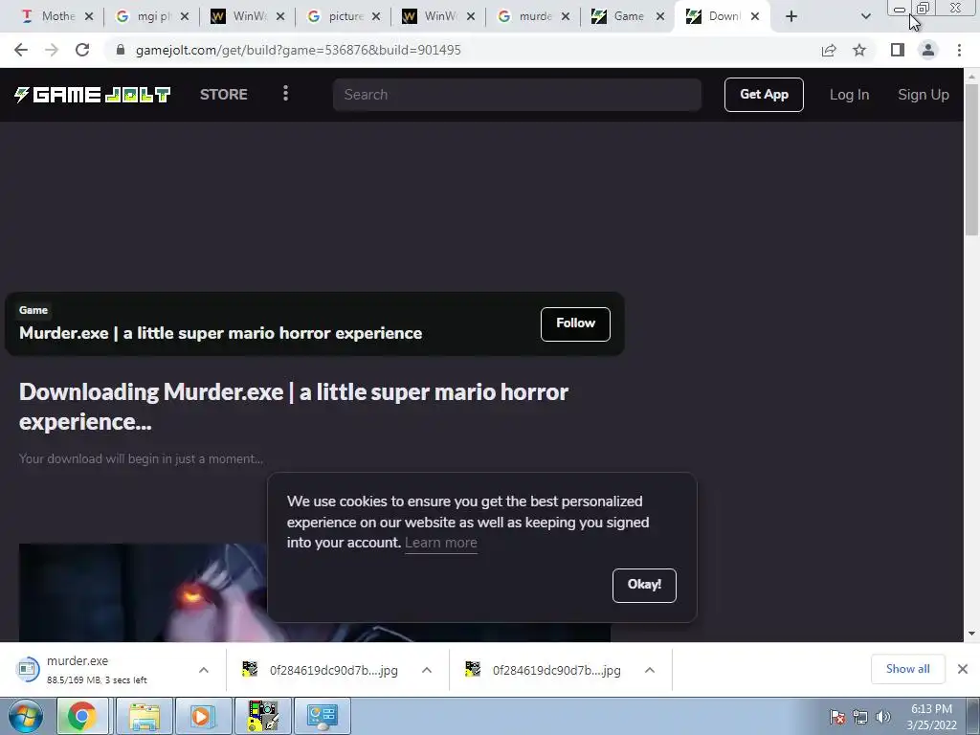The image size is (980, 735).
Task: Open Chrome profile avatar
Action: click(928, 50)
